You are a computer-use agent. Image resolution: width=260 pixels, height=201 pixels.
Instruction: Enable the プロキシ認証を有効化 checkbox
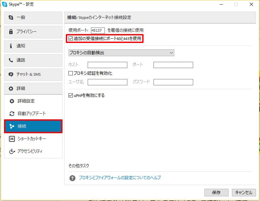(x=70, y=73)
